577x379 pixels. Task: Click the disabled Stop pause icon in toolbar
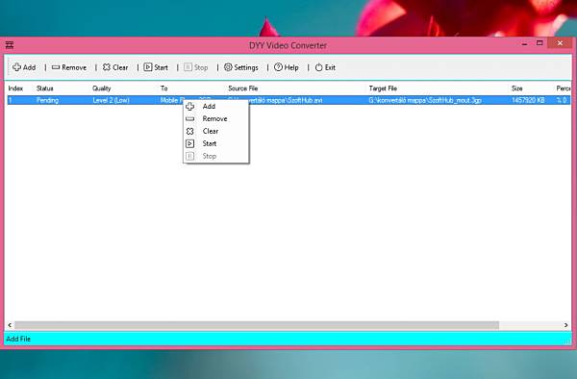188,67
